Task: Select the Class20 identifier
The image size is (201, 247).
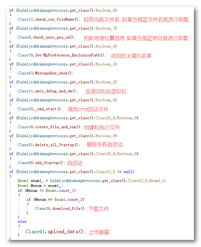Action: coord(25,109)
